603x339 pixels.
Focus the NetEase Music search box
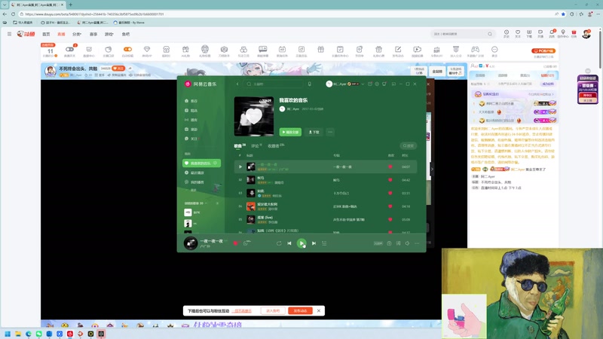point(274,84)
